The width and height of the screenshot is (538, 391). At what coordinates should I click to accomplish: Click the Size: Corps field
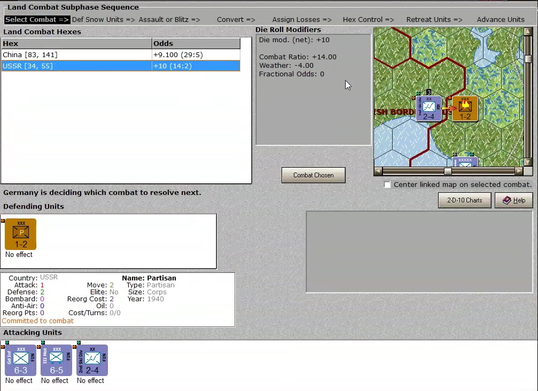point(147,292)
